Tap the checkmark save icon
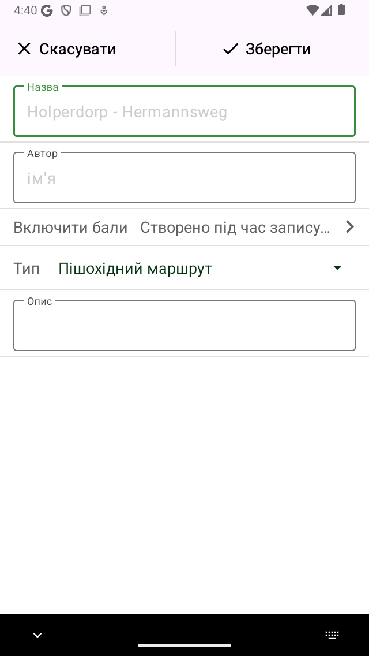Image resolution: width=369 pixels, height=656 pixels. pos(230,49)
